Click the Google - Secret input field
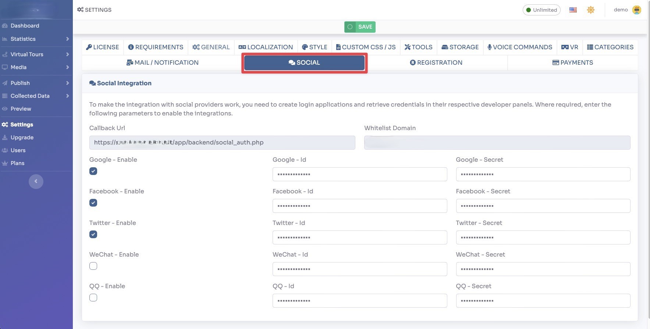The image size is (650, 329). tap(543, 174)
